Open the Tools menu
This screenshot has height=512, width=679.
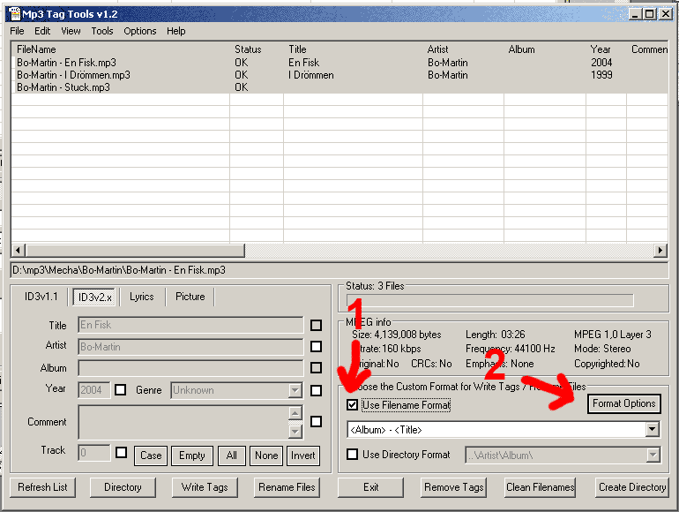pyautogui.click(x=102, y=31)
